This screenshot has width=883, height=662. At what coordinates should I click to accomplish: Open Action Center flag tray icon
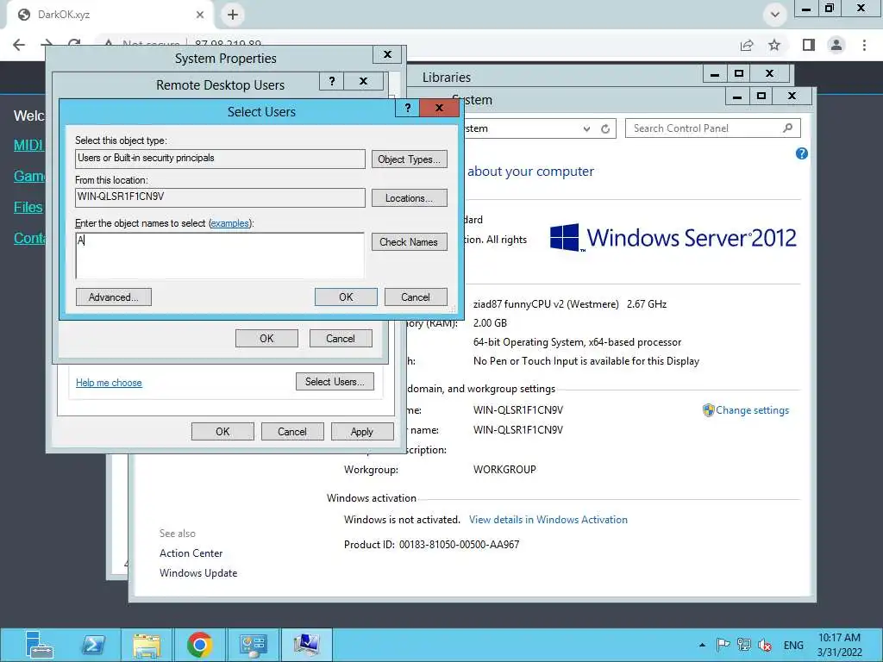point(723,645)
